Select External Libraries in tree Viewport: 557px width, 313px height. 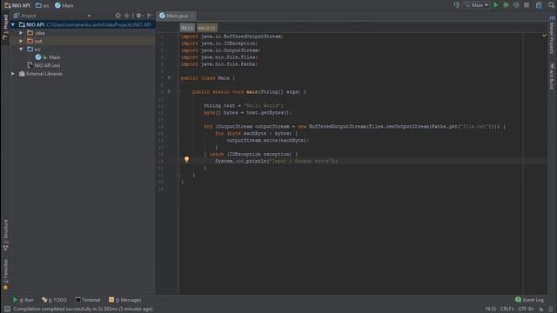click(x=41, y=74)
